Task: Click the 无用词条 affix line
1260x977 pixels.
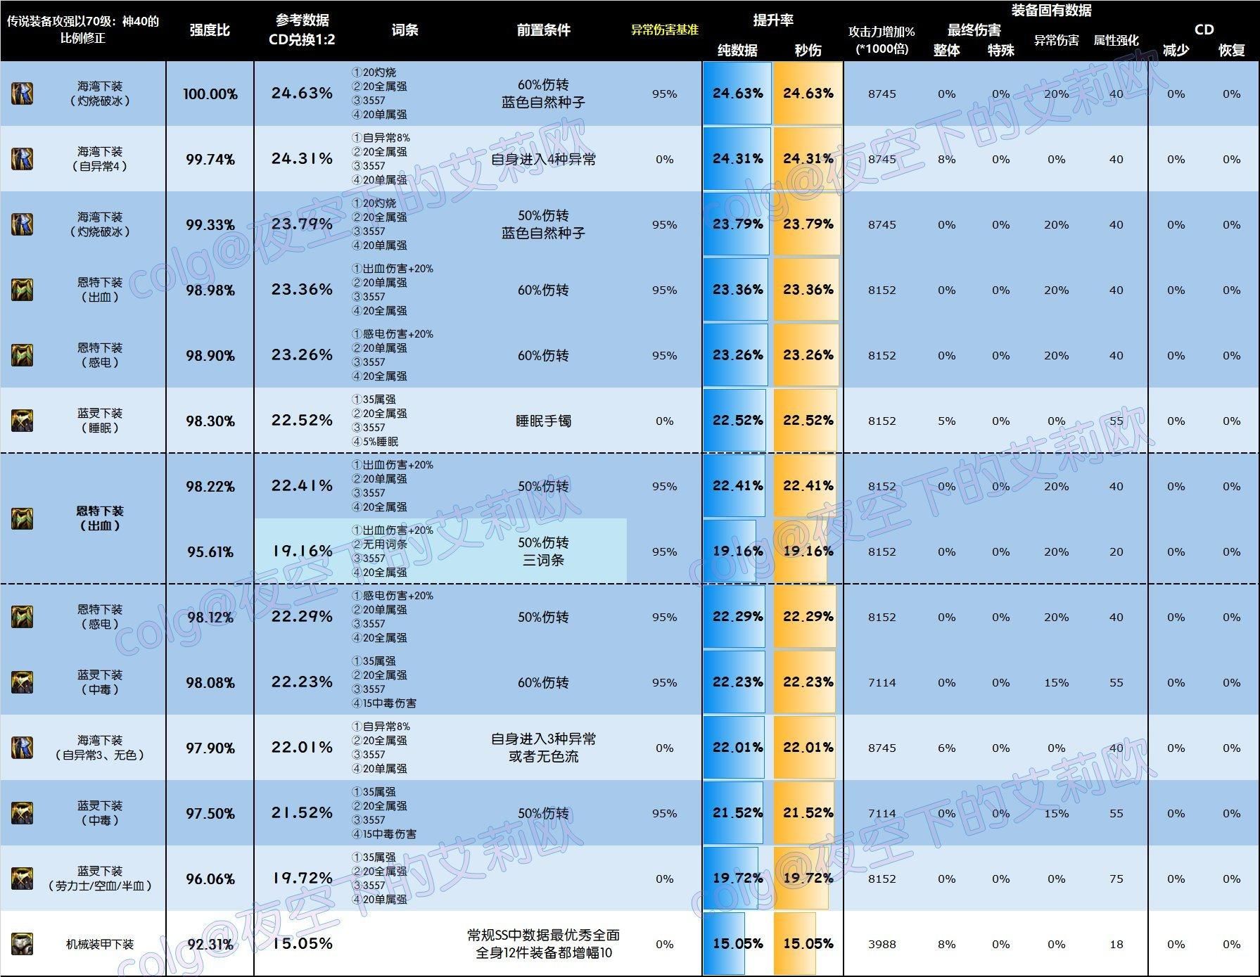Action: 380,544
